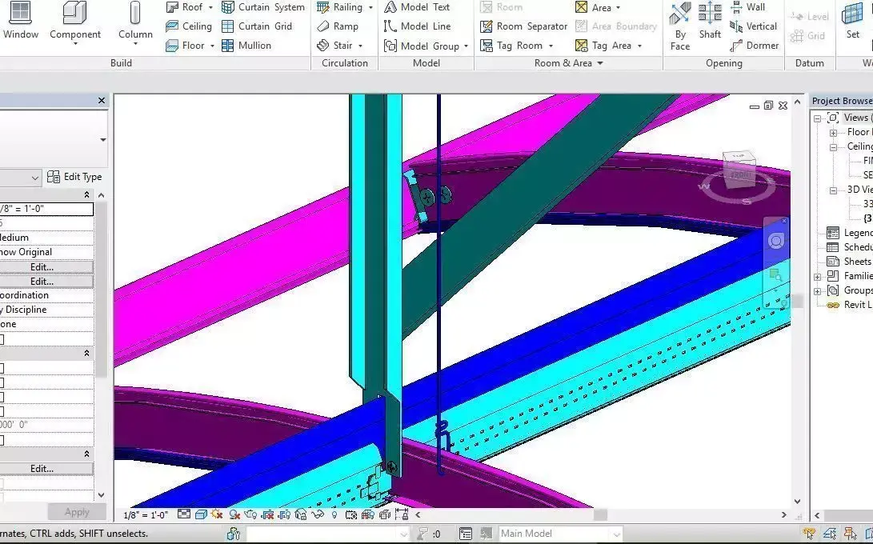Select the Model Text tool
The image size is (873, 544).
coord(423,7)
